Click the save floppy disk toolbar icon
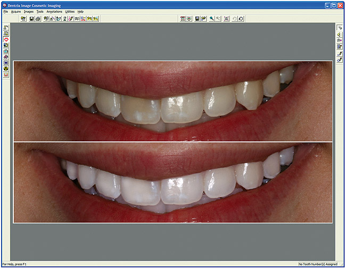This screenshot has width=346, height=269. (x=31, y=19)
